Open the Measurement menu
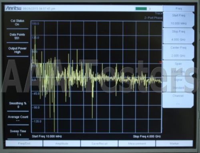This screenshot has height=153, width=200. [x=137, y=143]
